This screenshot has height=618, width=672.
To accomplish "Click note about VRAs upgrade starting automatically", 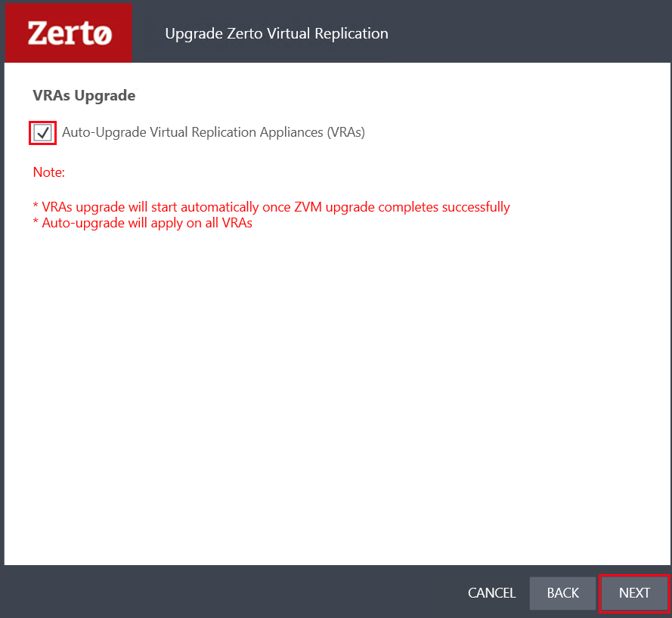I will point(271,207).
